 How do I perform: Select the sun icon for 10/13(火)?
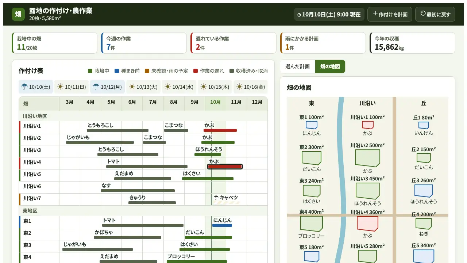132,87
